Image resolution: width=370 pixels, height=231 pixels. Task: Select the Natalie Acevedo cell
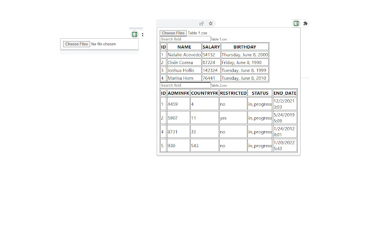tap(184, 55)
